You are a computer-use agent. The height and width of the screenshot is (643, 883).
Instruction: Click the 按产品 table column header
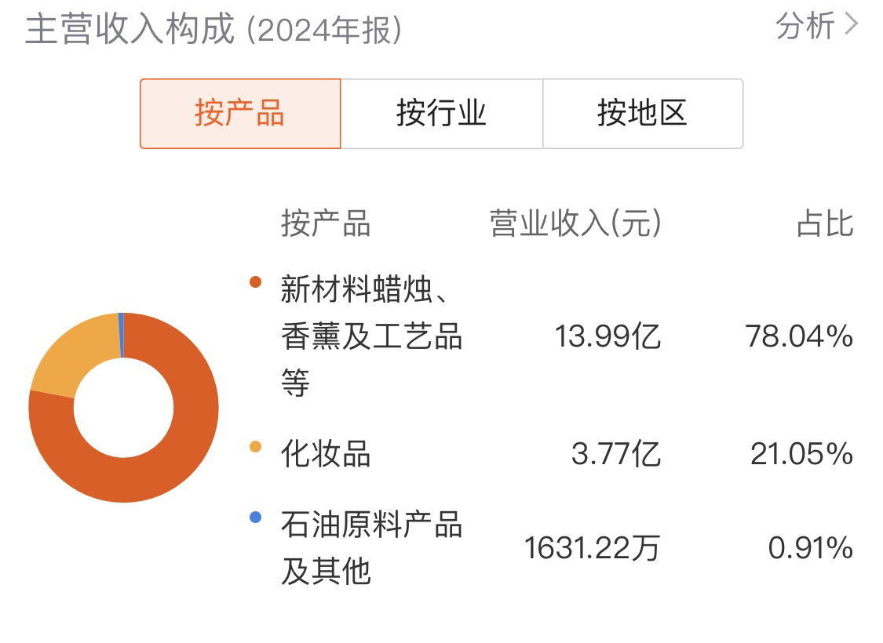point(326,223)
